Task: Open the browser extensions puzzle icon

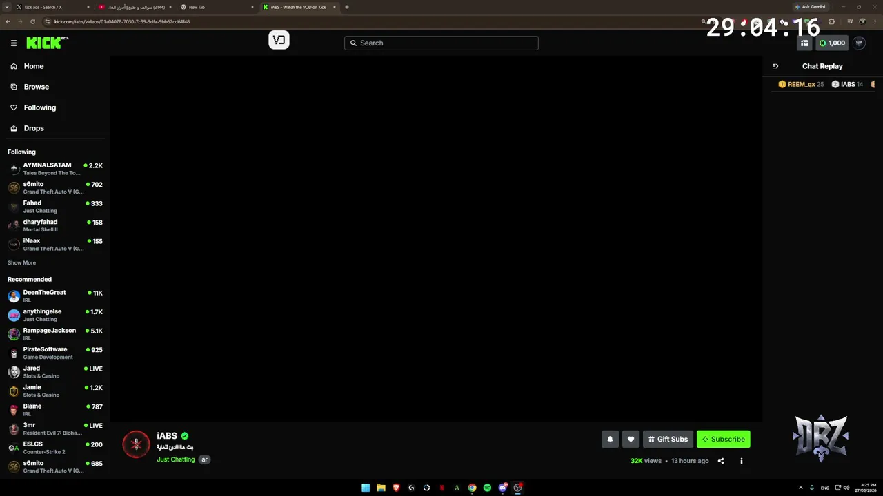Action: tap(832, 21)
